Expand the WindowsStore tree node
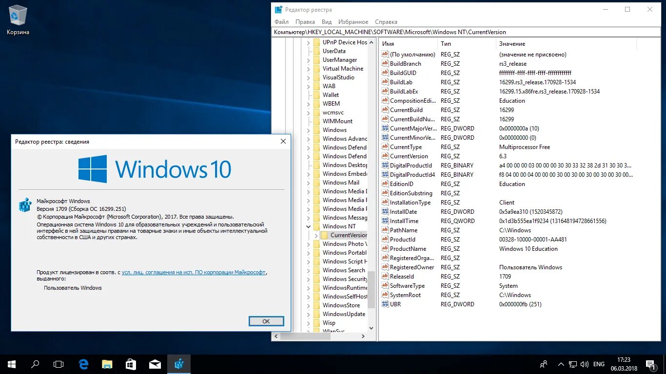Screen dimensions: 666x374 click(308, 305)
